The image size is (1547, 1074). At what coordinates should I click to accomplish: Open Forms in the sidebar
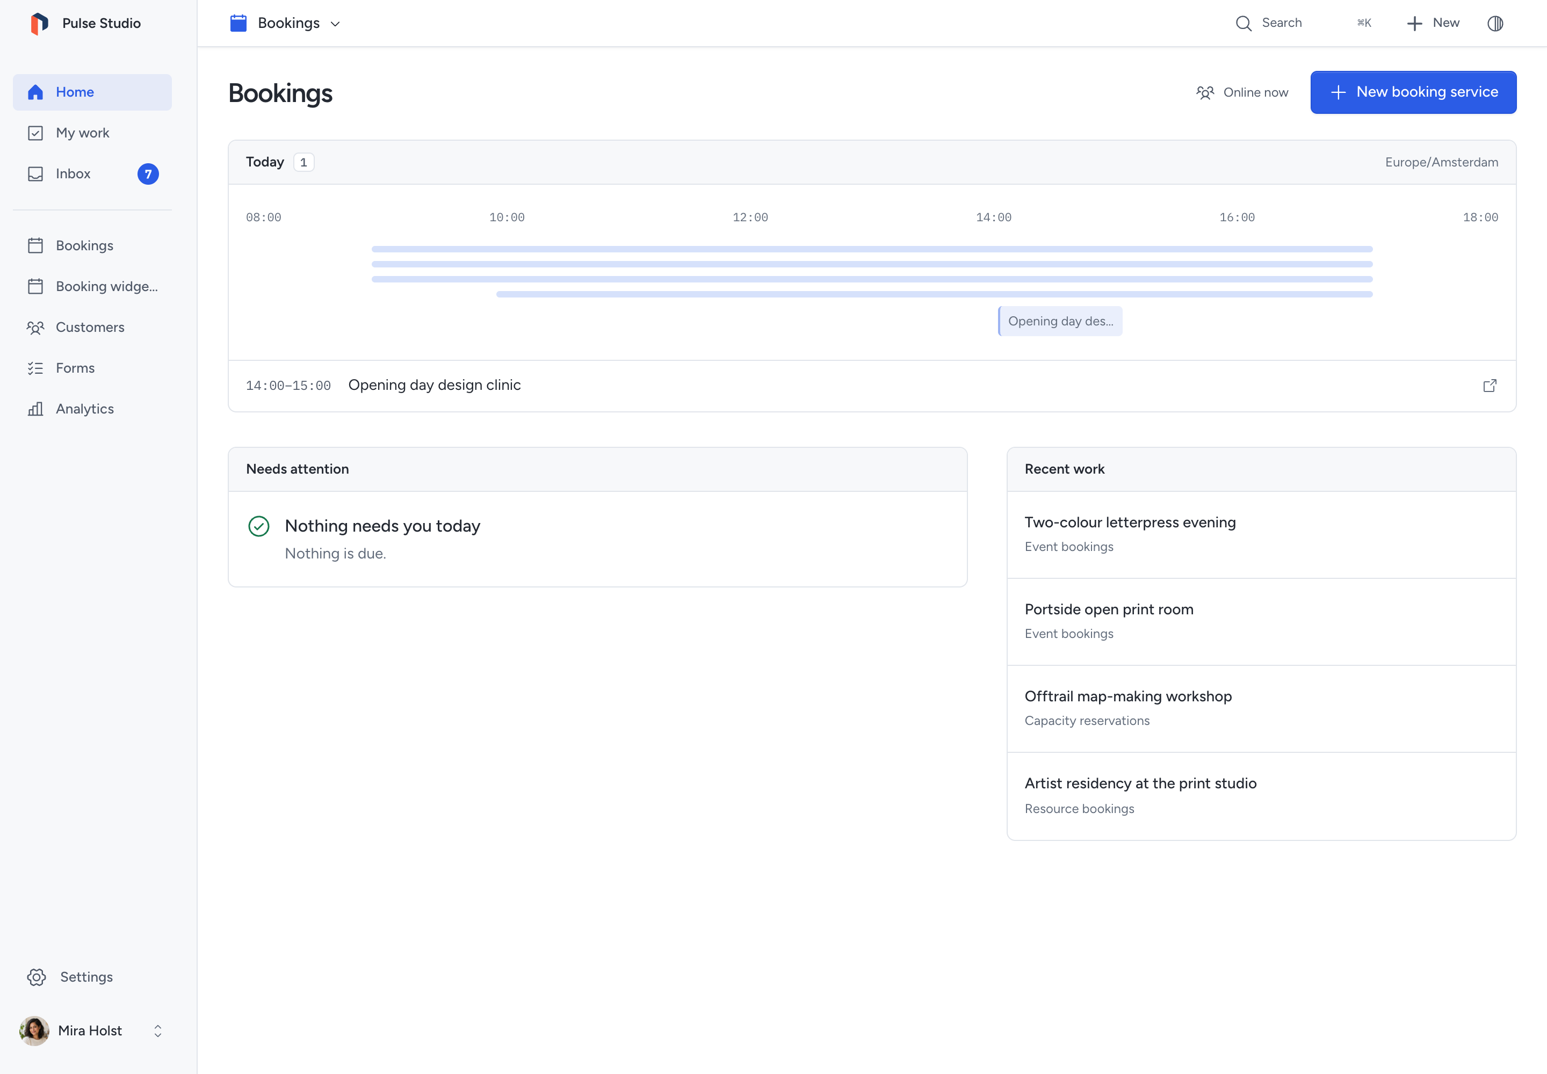point(92,368)
